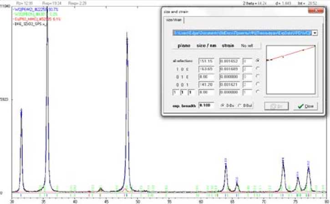Click the custom plane size field
This screenshot has width=330, height=204.
pyautogui.click(x=207, y=92)
